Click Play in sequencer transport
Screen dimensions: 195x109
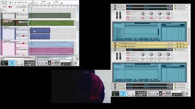tap(49, 63)
